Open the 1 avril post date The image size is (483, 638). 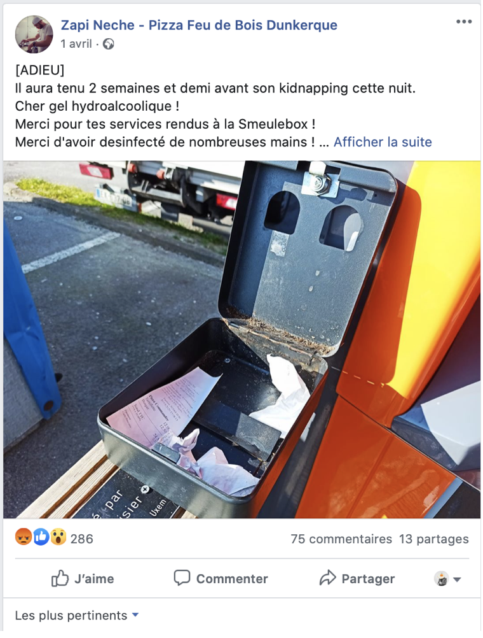tap(76, 43)
